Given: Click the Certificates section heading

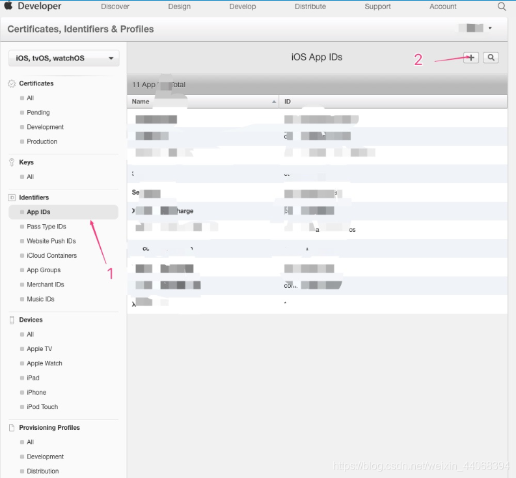Looking at the screenshot, I should click(36, 83).
